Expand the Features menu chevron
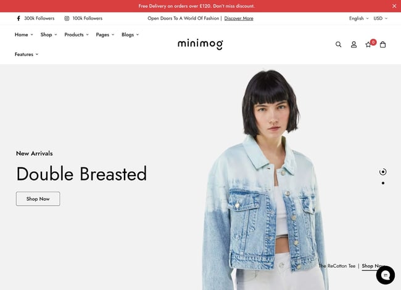401x290 pixels. (37, 54)
